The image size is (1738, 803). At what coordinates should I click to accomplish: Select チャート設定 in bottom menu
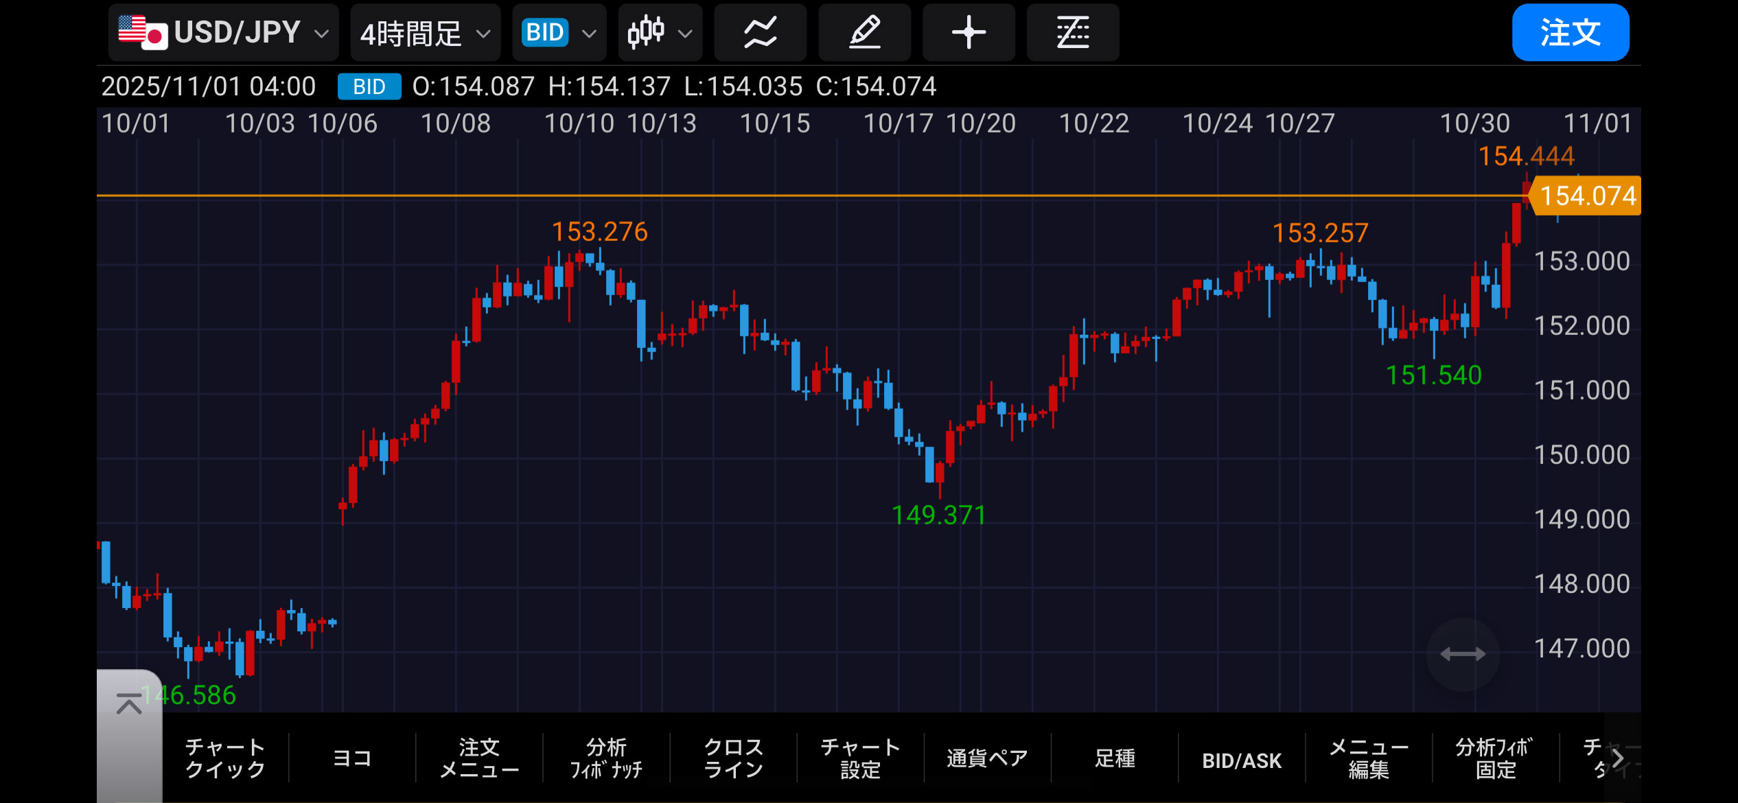[x=860, y=758]
